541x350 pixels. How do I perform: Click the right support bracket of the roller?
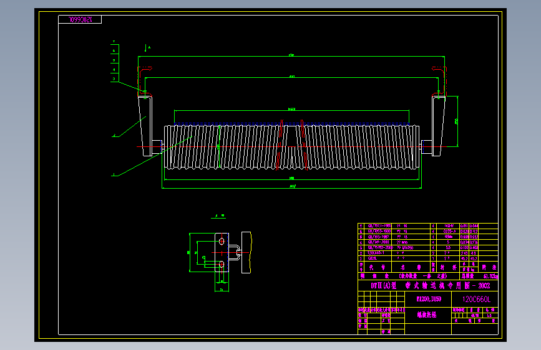click(x=438, y=126)
